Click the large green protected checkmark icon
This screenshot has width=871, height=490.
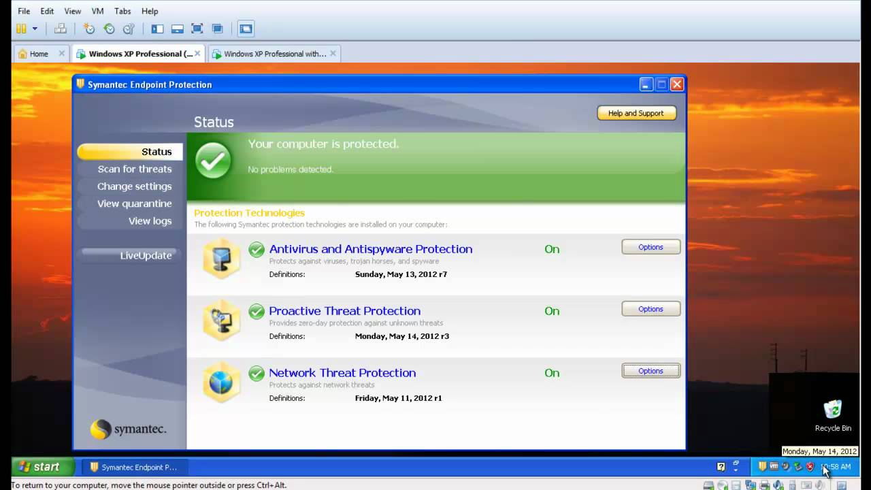click(213, 161)
